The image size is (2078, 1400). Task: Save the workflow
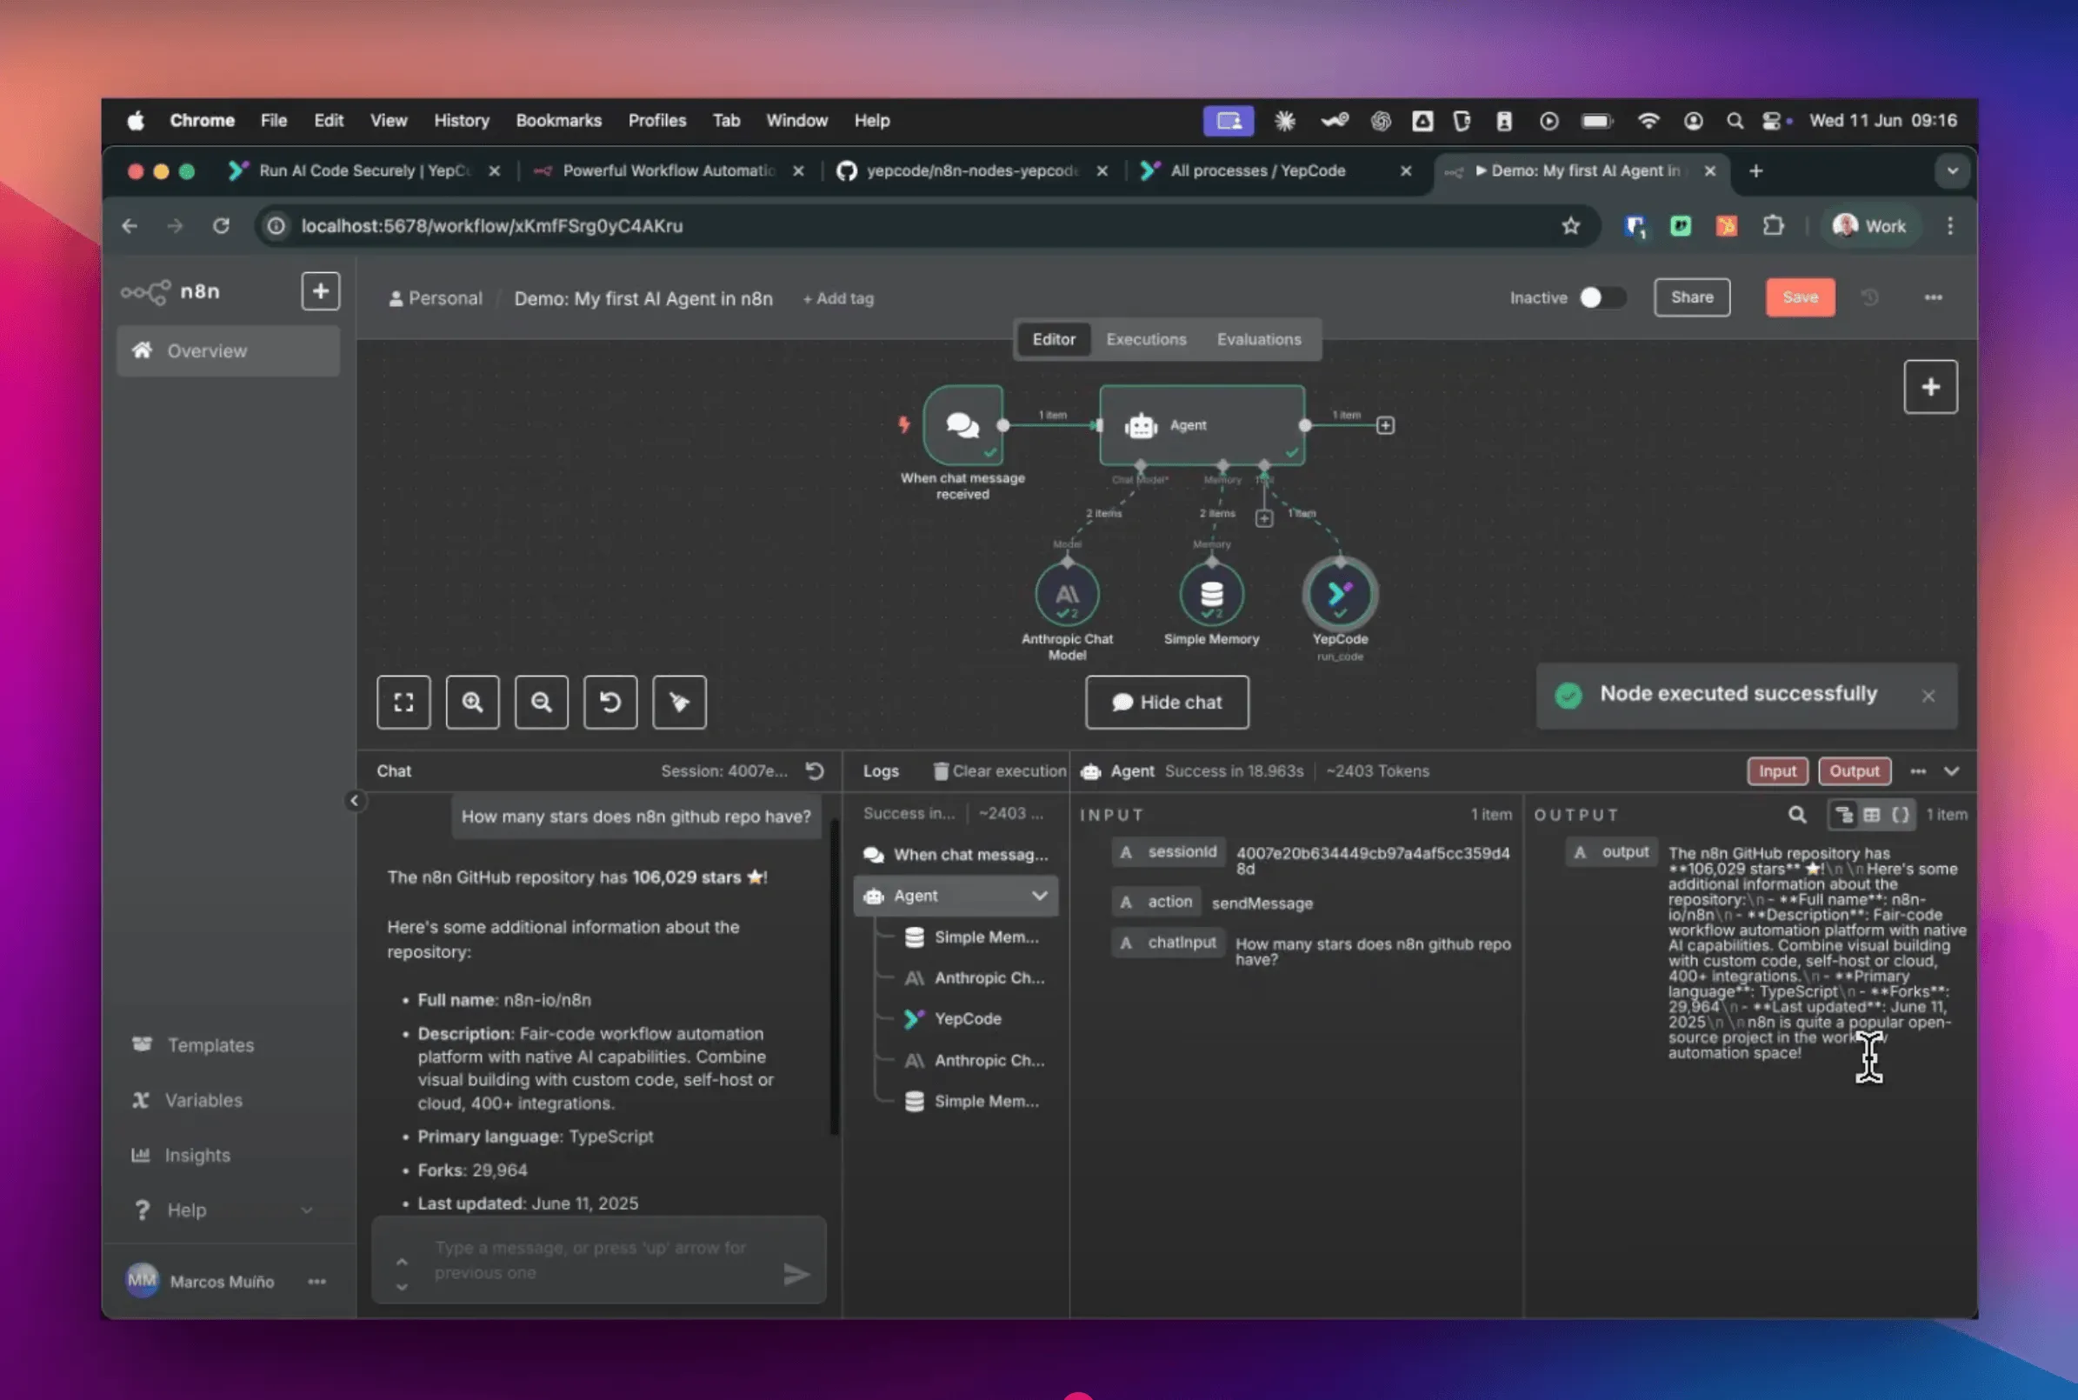click(1799, 297)
